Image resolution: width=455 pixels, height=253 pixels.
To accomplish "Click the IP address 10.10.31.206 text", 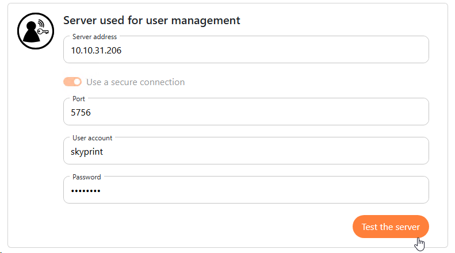I will coord(96,51).
